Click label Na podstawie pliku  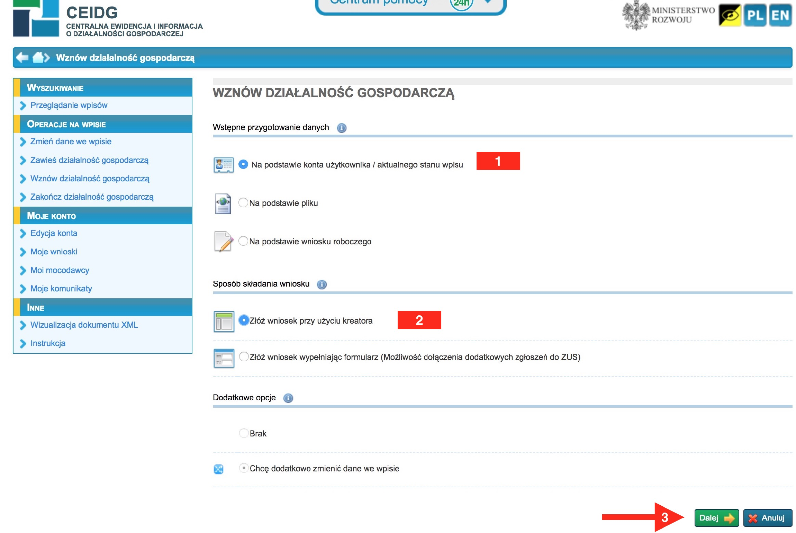tap(284, 203)
